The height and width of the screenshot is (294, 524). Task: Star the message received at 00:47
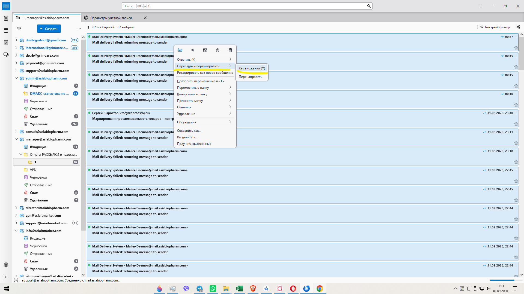click(x=516, y=48)
